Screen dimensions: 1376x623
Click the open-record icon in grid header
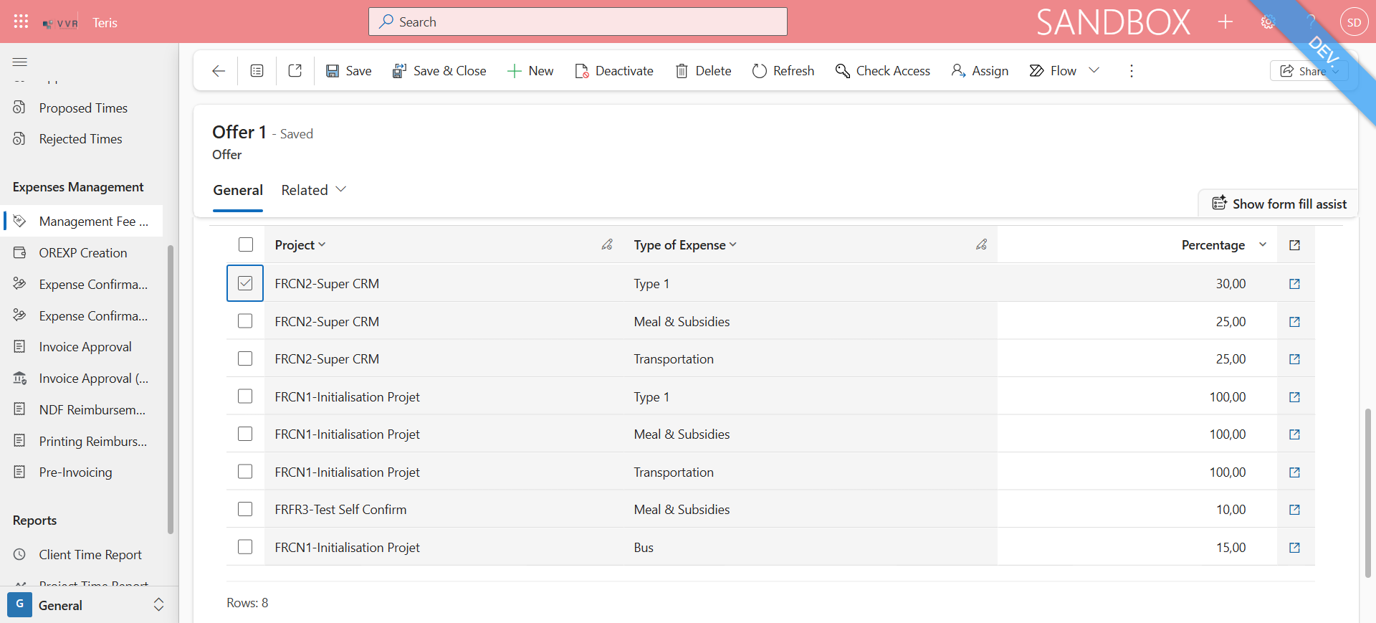[1294, 245]
